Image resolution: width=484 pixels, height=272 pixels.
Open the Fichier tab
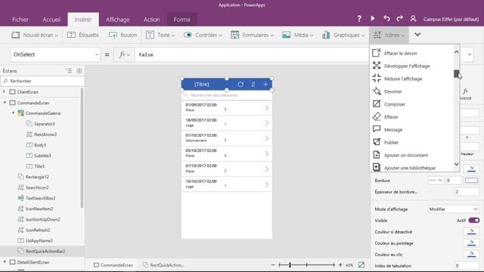coord(20,20)
